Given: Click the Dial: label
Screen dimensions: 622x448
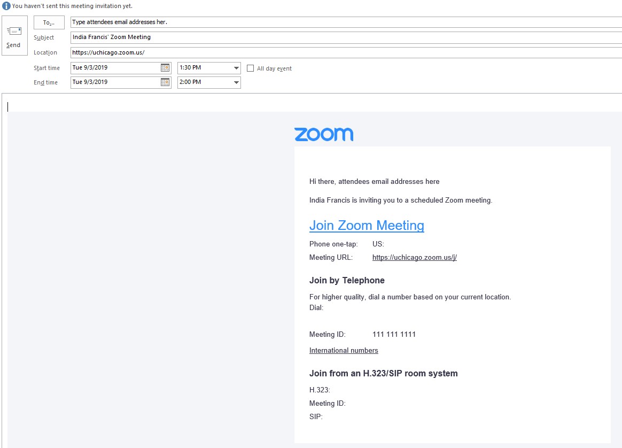Looking at the screenshot, I should pyautogui.click(x=316, y=308).
